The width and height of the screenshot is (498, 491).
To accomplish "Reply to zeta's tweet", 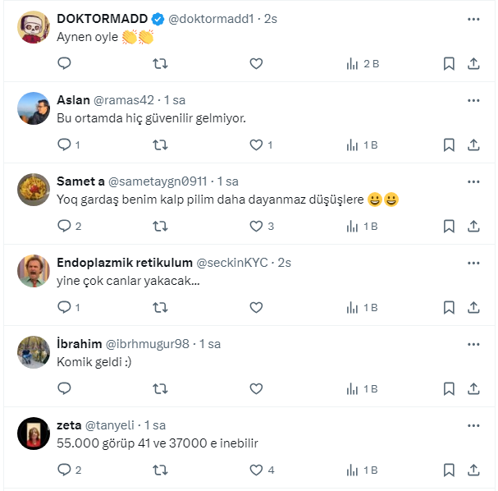I will pyautogui.click(x=65, y=470).
